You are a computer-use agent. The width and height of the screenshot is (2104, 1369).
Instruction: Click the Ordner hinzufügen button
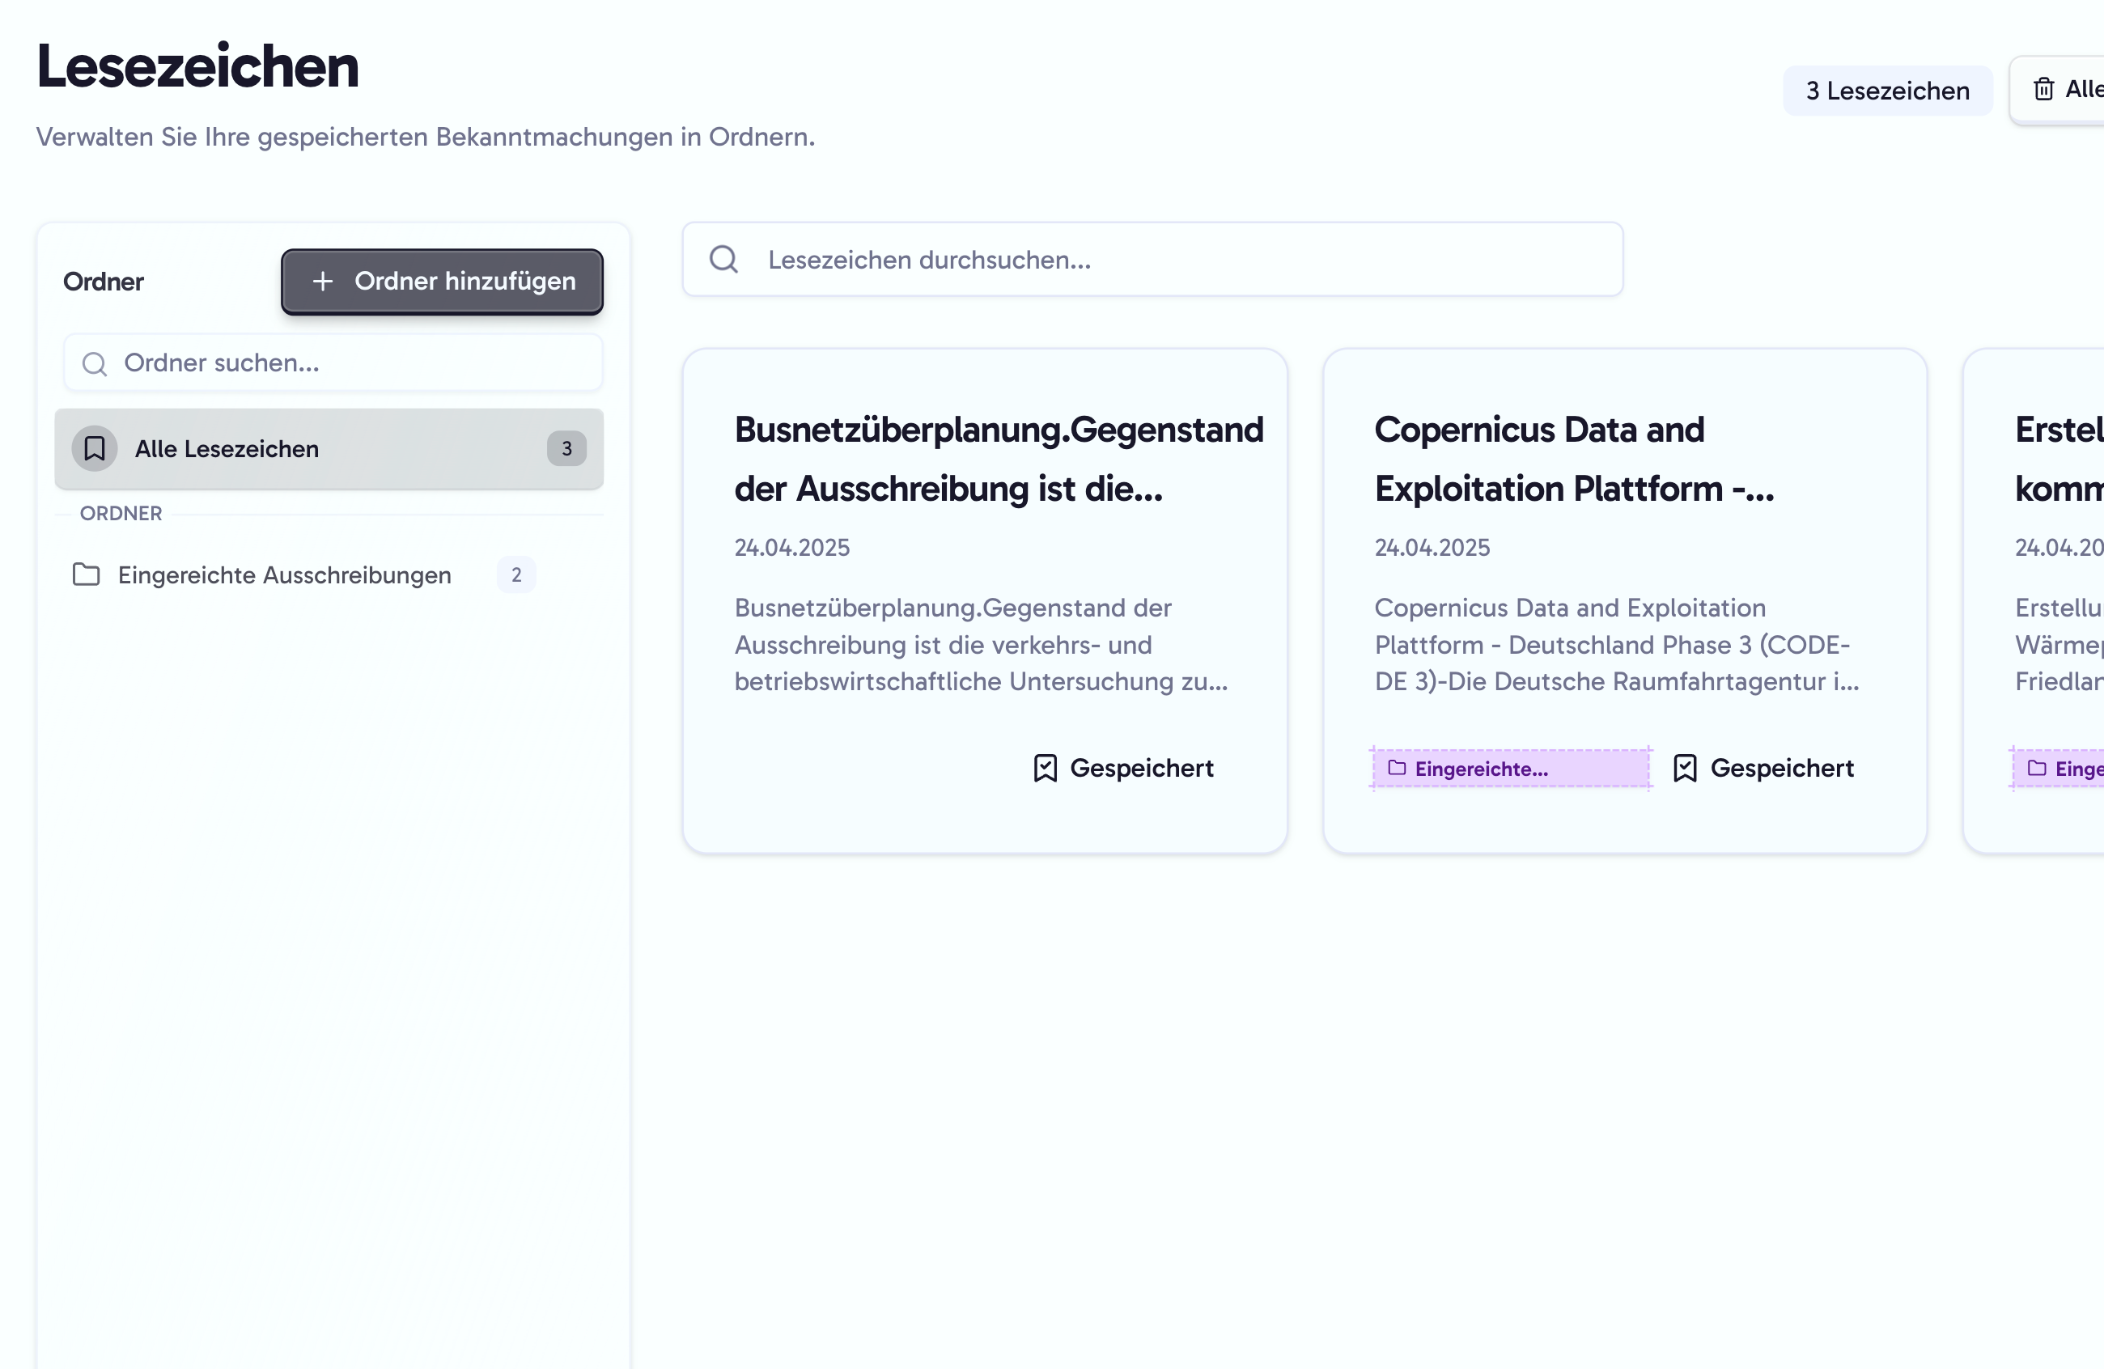pos(442,281)
